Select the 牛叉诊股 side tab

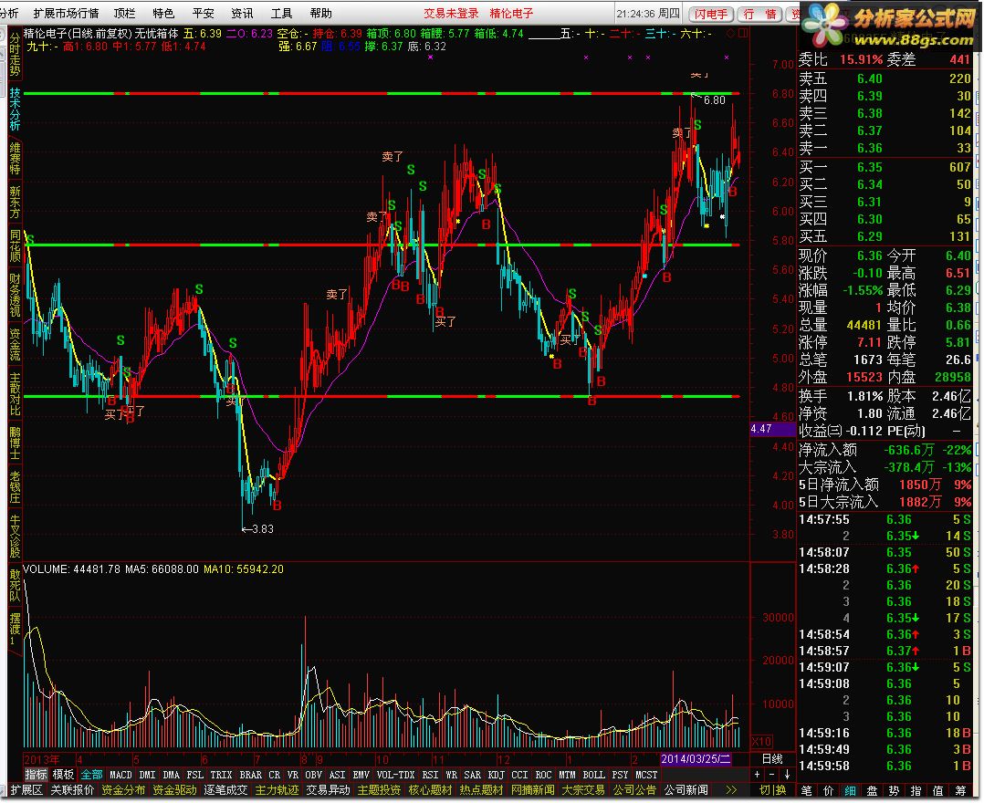15,537
